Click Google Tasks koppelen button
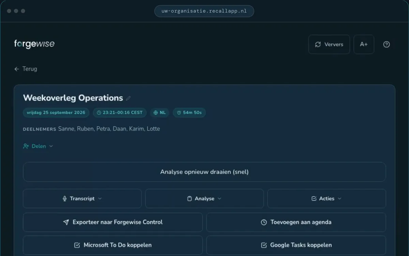 [x=296, y=245]
